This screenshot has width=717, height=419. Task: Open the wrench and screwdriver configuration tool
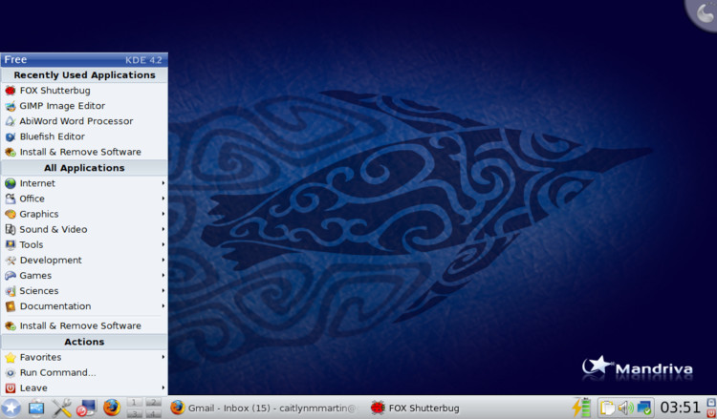tap(61, 408)
